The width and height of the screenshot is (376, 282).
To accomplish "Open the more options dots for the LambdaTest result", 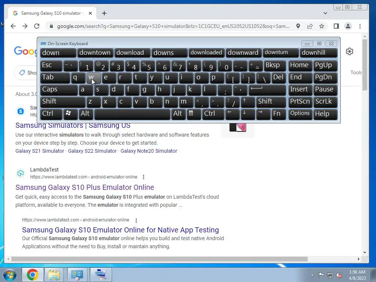I will (144, 177).
